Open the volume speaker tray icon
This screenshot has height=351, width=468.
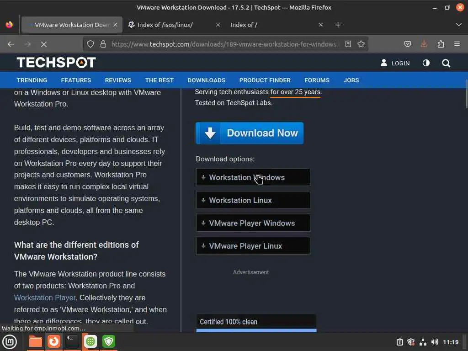pos(435,342)
